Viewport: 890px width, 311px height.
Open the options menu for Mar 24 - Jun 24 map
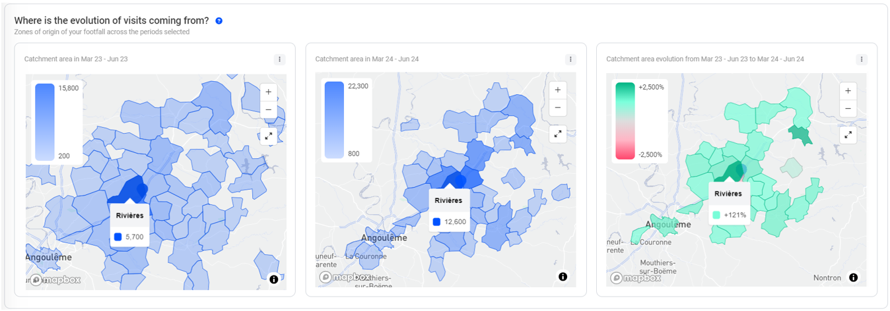point(570,59)
